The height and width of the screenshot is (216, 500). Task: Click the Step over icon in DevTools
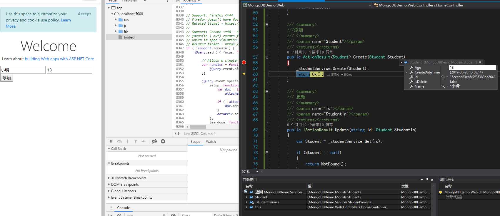[x=119, y=141]
